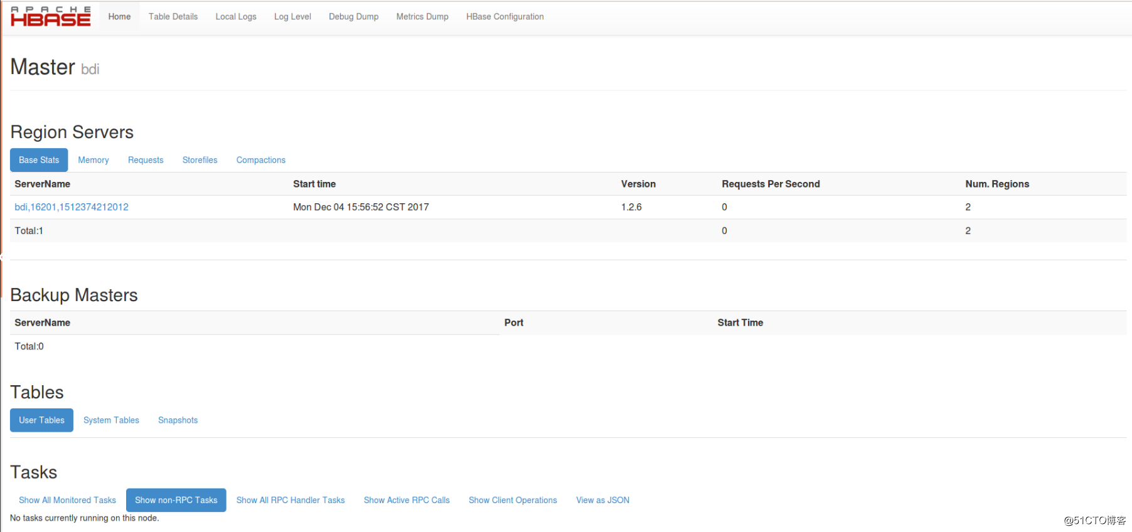The width and height of the screenshot is (1132, 532).
Task: Click the 'Master bdi' page heading
Action: tap(55, 67)
